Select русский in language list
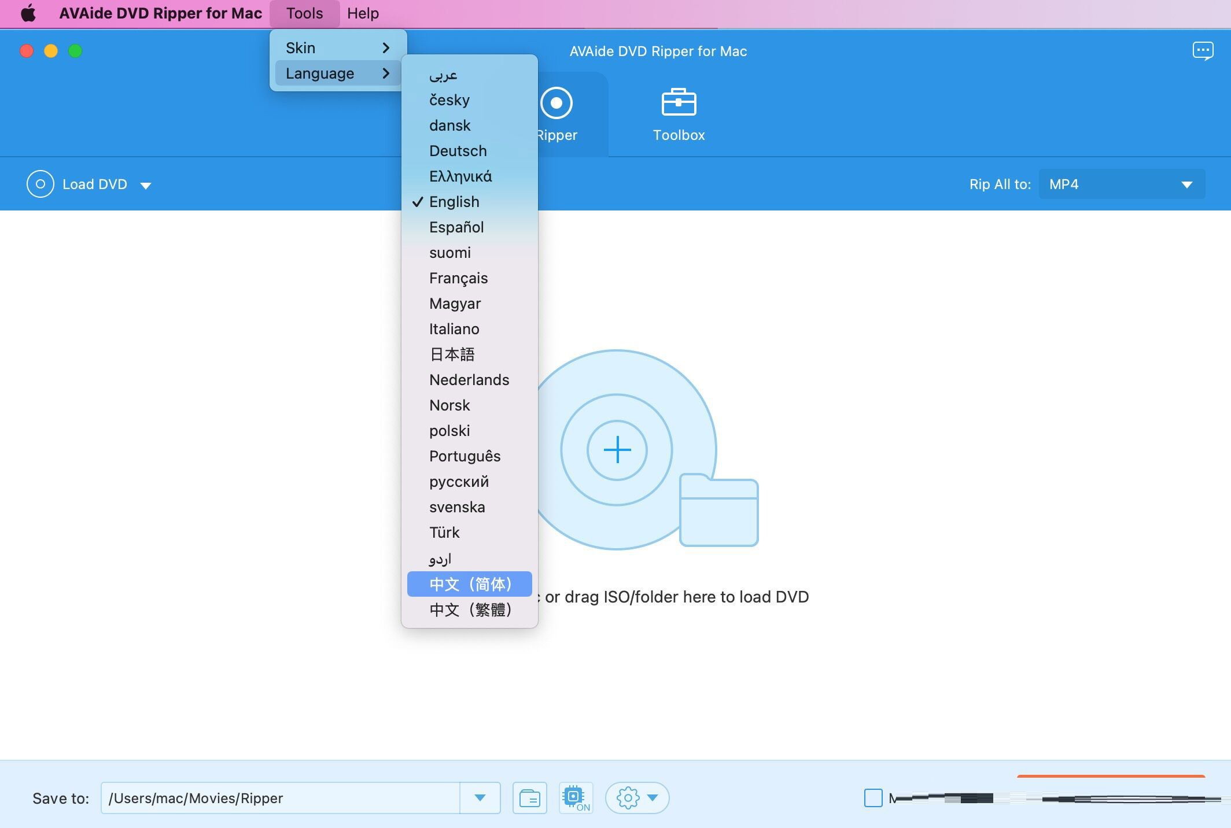 [470, 482]
